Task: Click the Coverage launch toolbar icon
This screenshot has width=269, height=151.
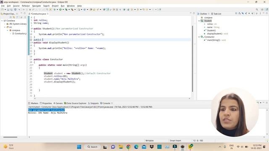Action: click(66, 10)
